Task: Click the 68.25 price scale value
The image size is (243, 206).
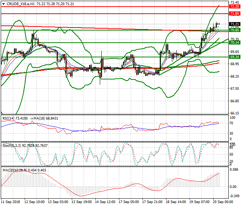Action: tap(235, 77)
